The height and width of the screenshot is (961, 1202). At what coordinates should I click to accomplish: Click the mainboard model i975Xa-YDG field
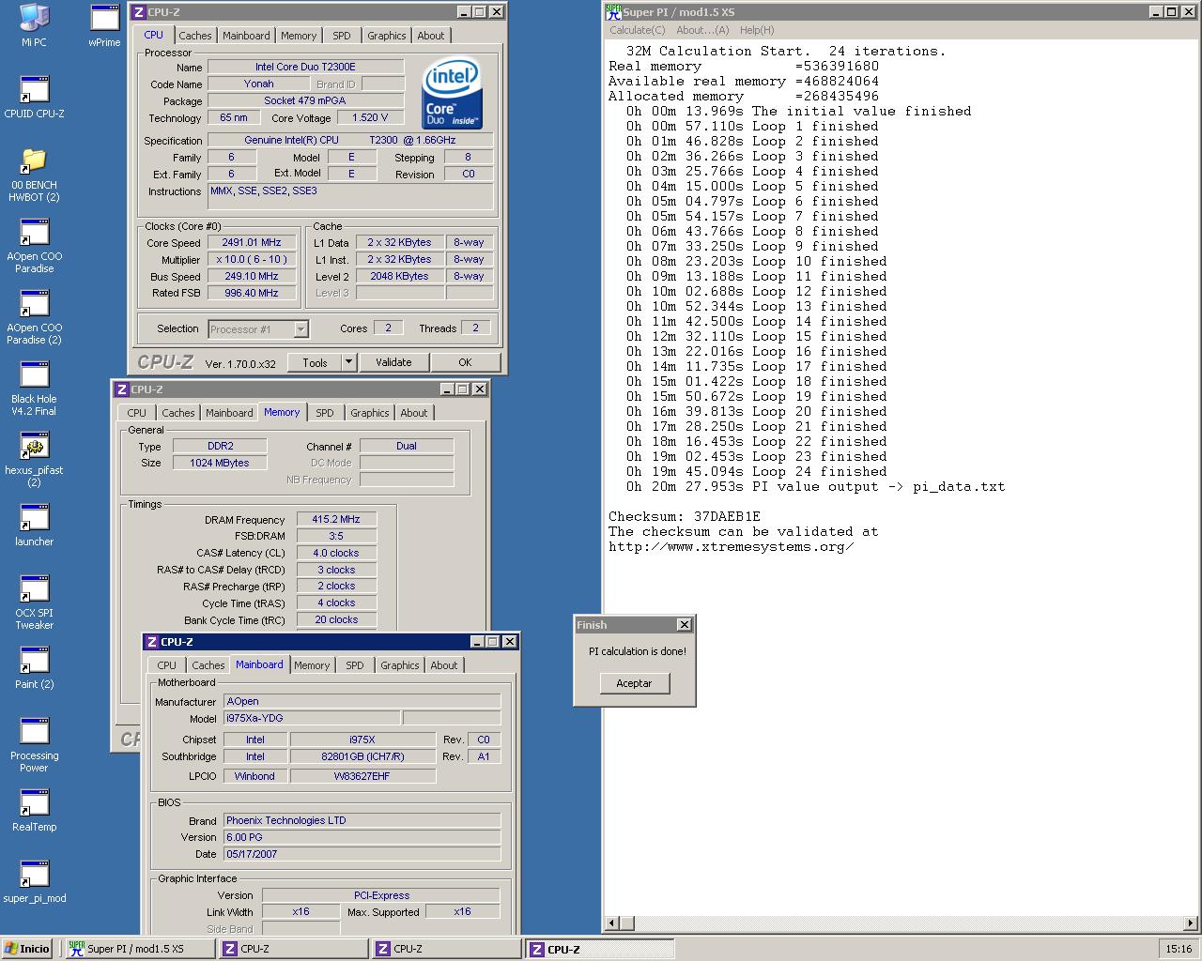(312, 718)
